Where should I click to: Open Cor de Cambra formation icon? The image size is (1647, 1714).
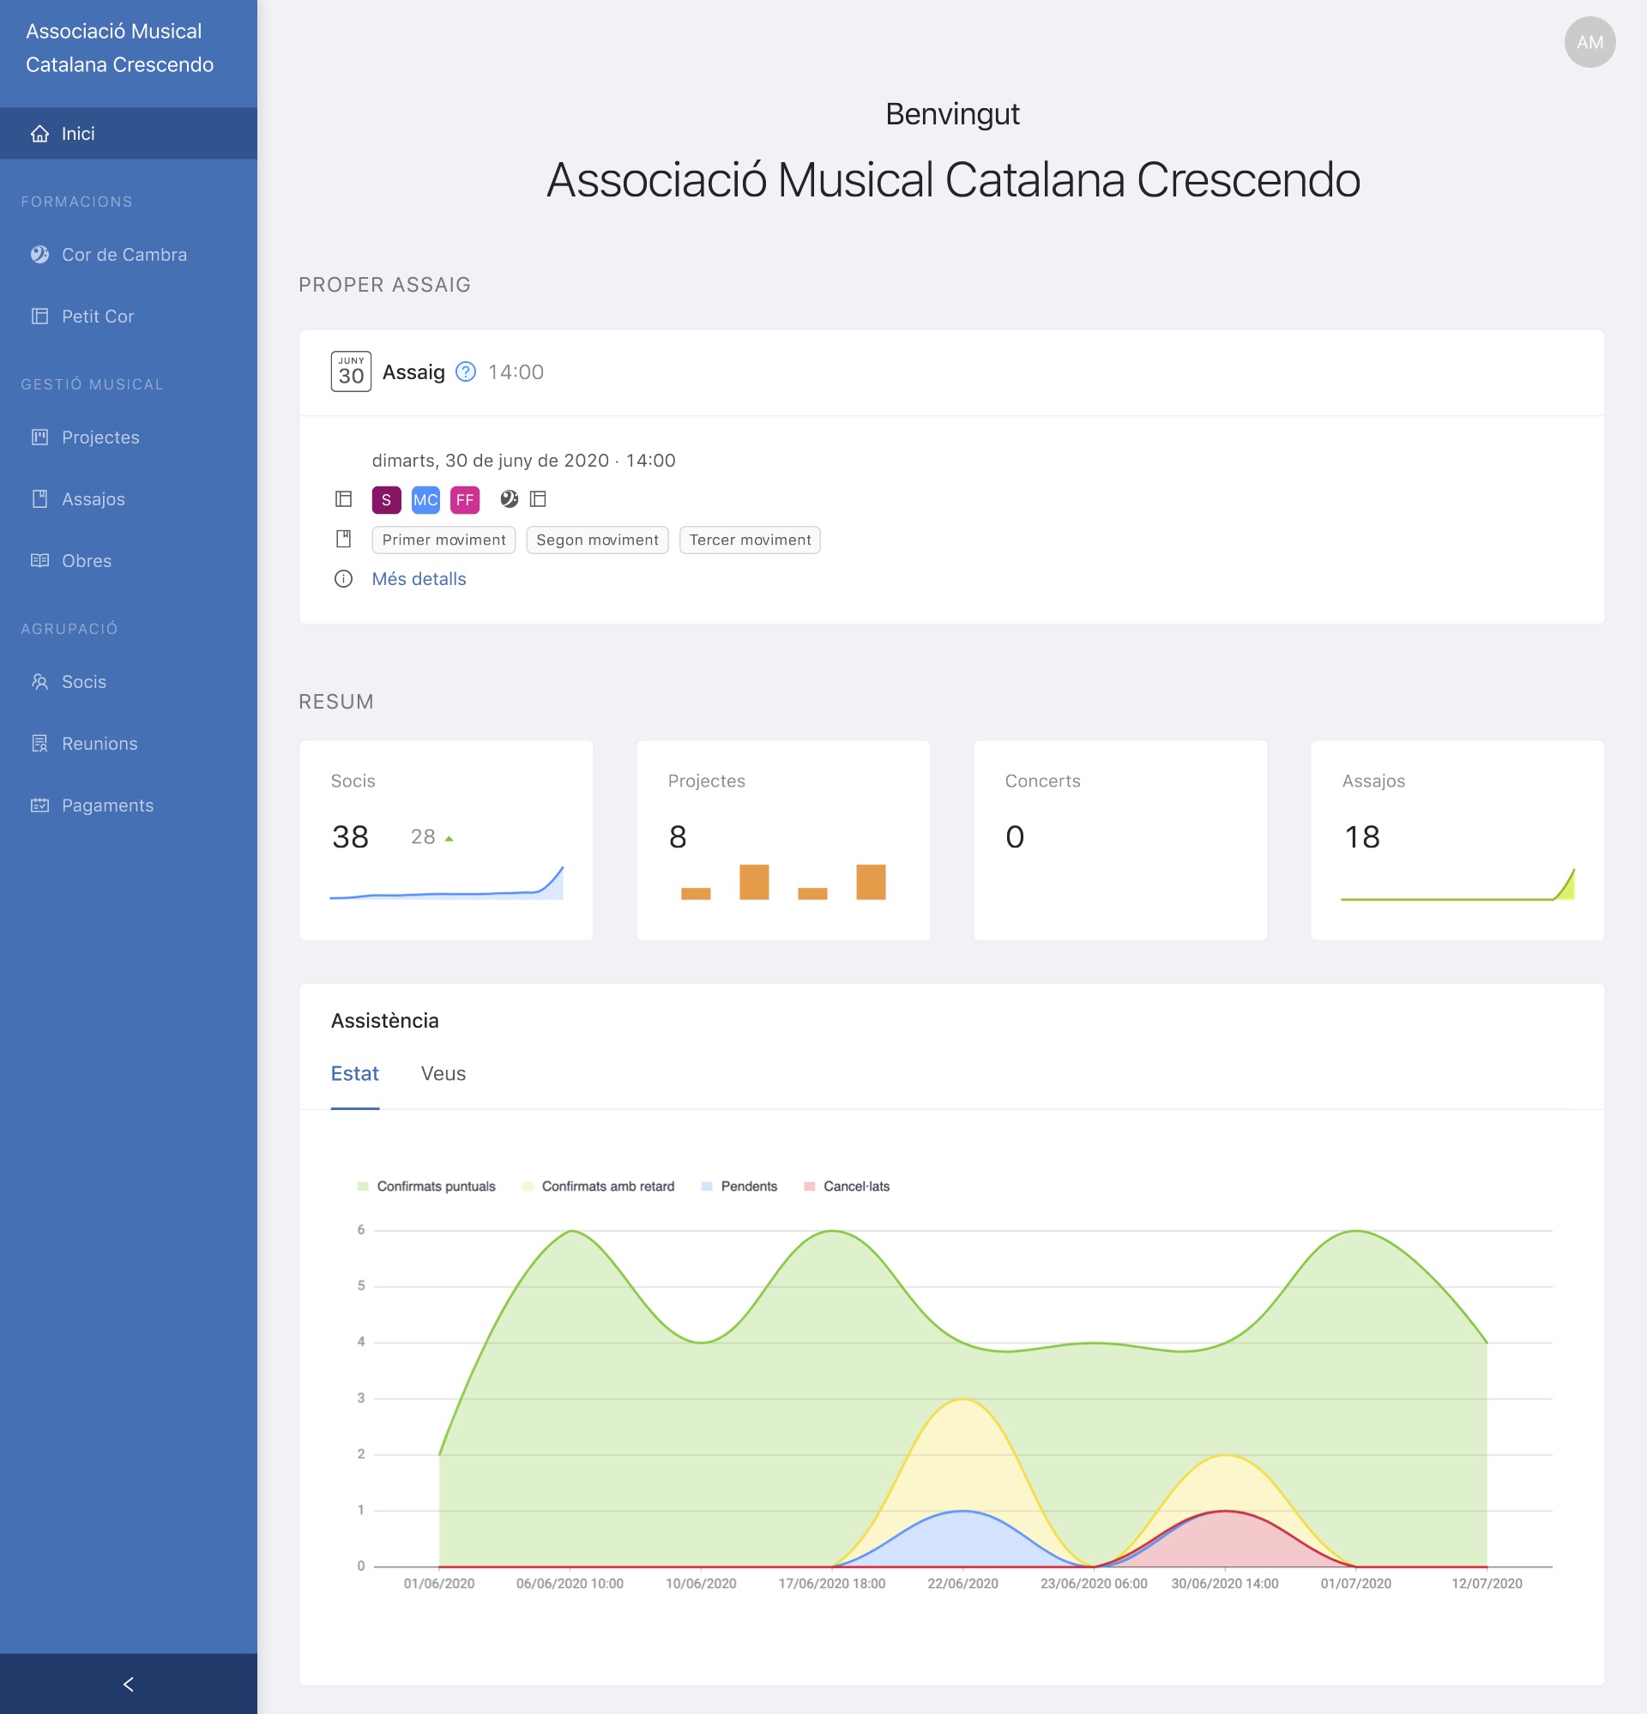tap(39, 255)
